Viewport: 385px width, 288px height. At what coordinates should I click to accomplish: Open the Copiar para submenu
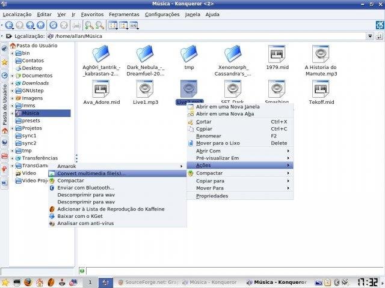tap(240, 181)
